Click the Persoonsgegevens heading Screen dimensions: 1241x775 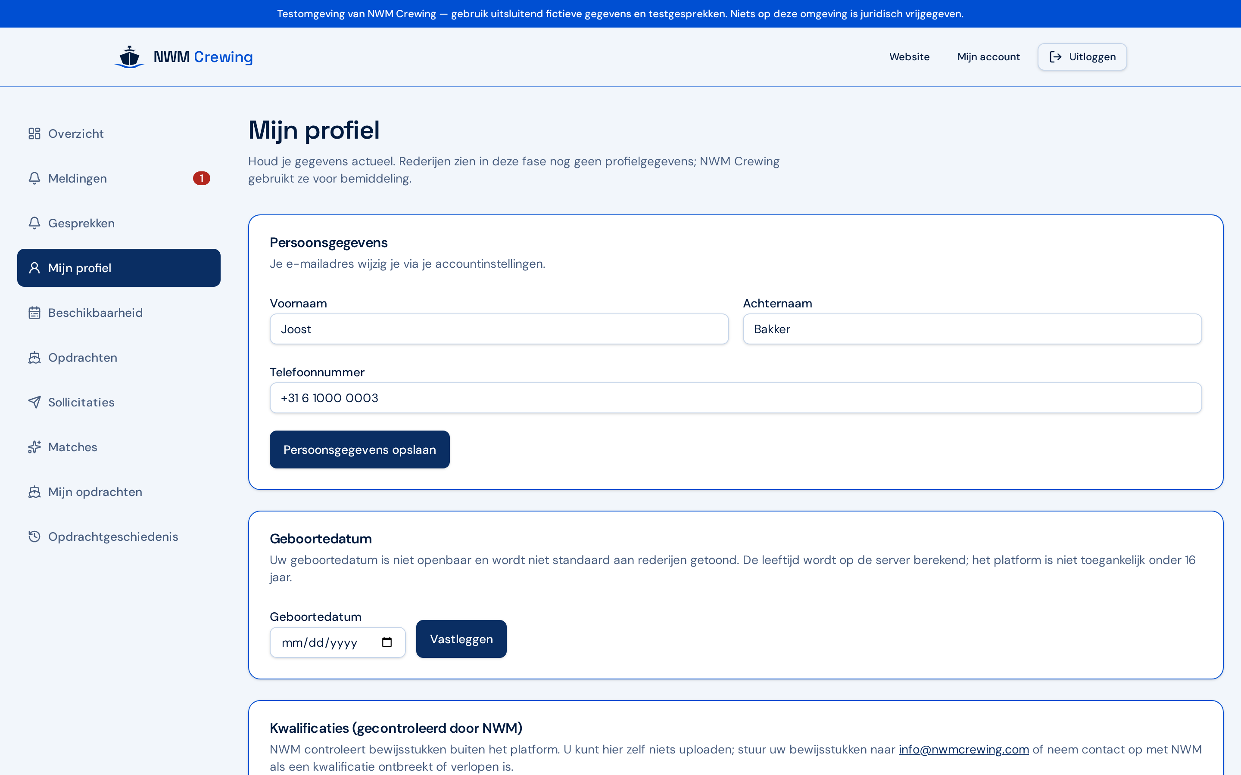pyautogui.click(x=329, y=242)
